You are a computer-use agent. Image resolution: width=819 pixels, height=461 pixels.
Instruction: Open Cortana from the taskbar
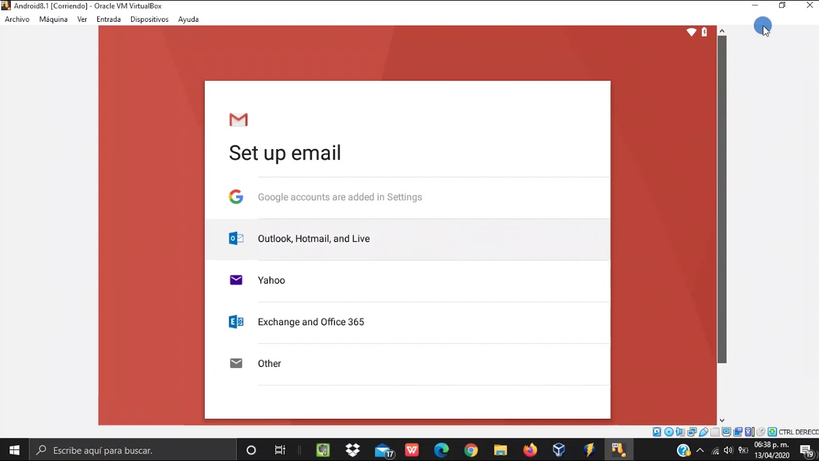[251, 450]
